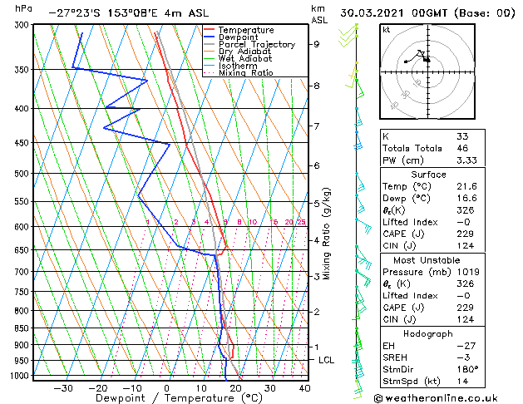Click the surface Temp value 21.6
Viewport: 523px width, 404px height.
[467, 186]
